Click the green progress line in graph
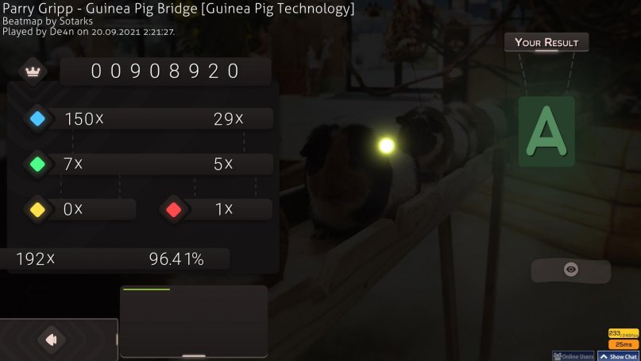This screenshot has height=361, width=641. [x=146, y=289]
